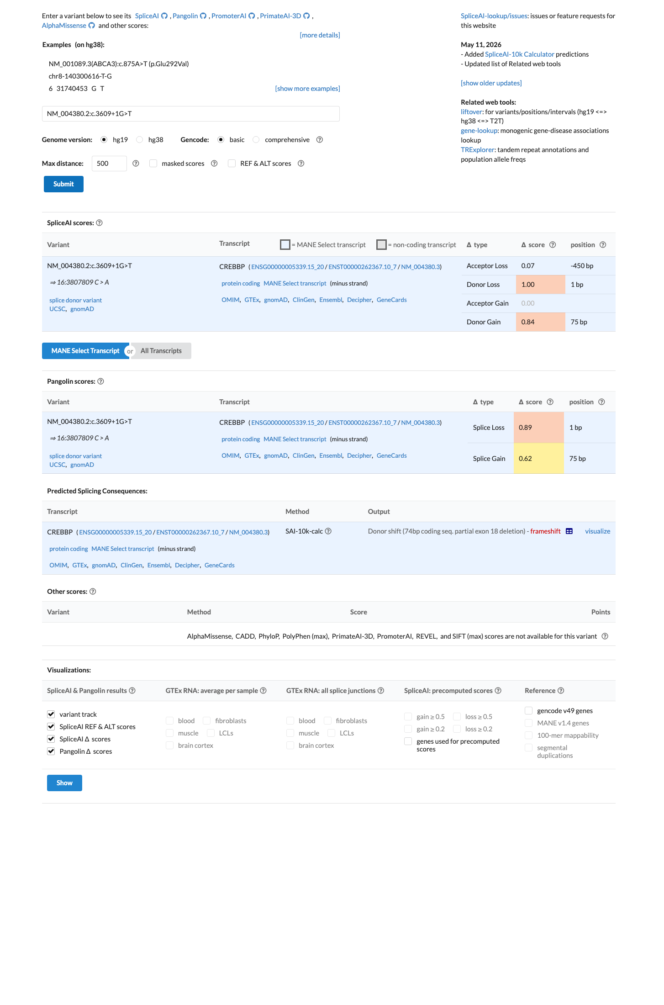Click the Donor Loss 1.00 score cell

coord(540,285)
